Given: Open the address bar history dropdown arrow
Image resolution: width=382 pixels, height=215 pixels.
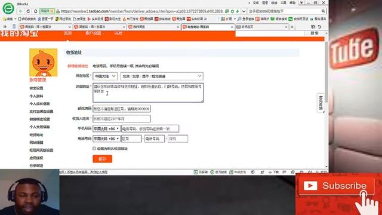Looking at the screenshot, I should tap(244, 11).
